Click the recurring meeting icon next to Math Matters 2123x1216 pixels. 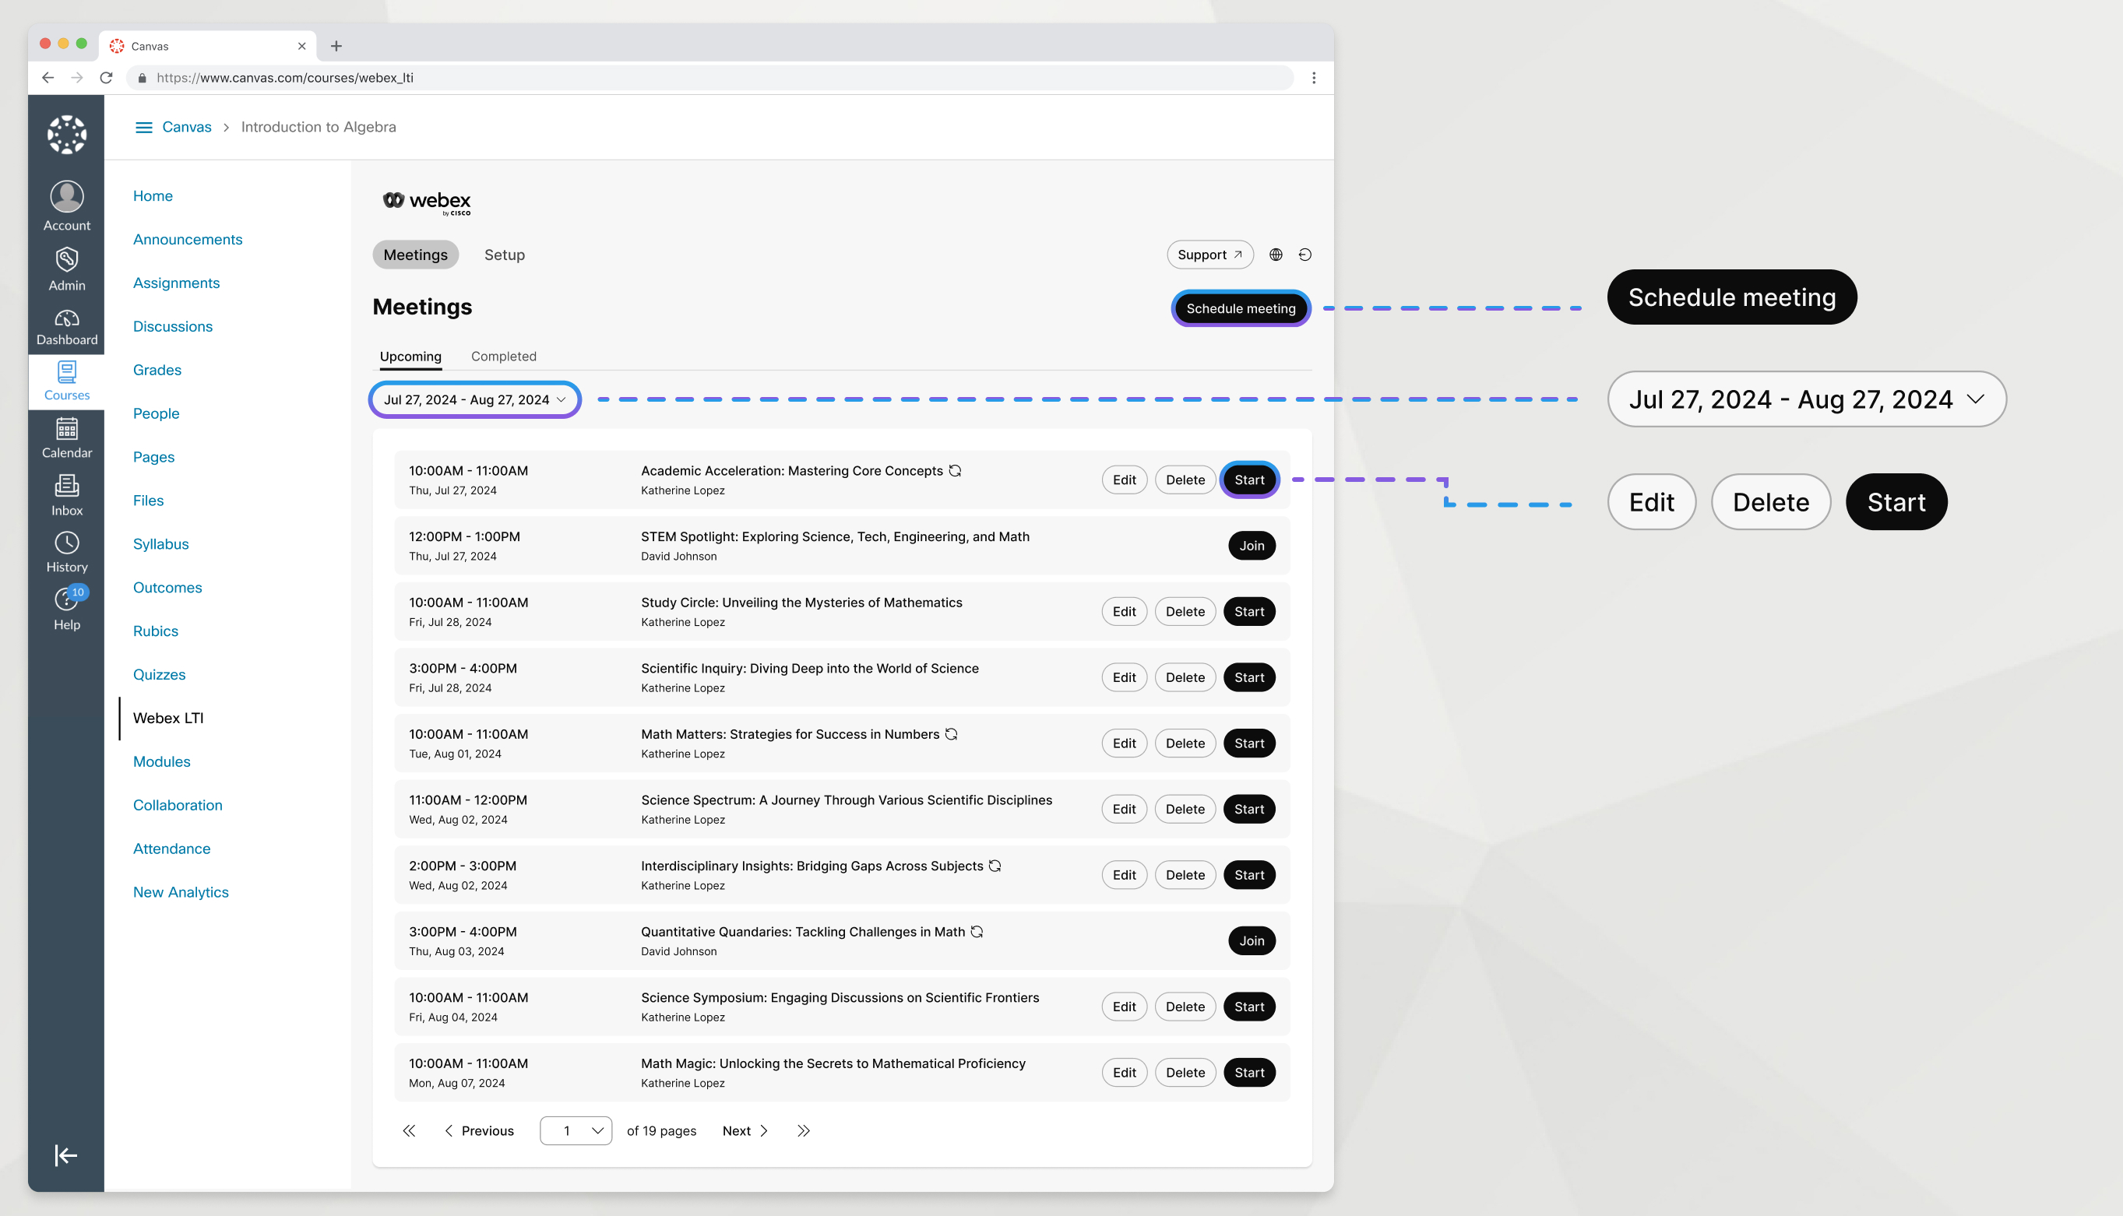click(952, 733)
